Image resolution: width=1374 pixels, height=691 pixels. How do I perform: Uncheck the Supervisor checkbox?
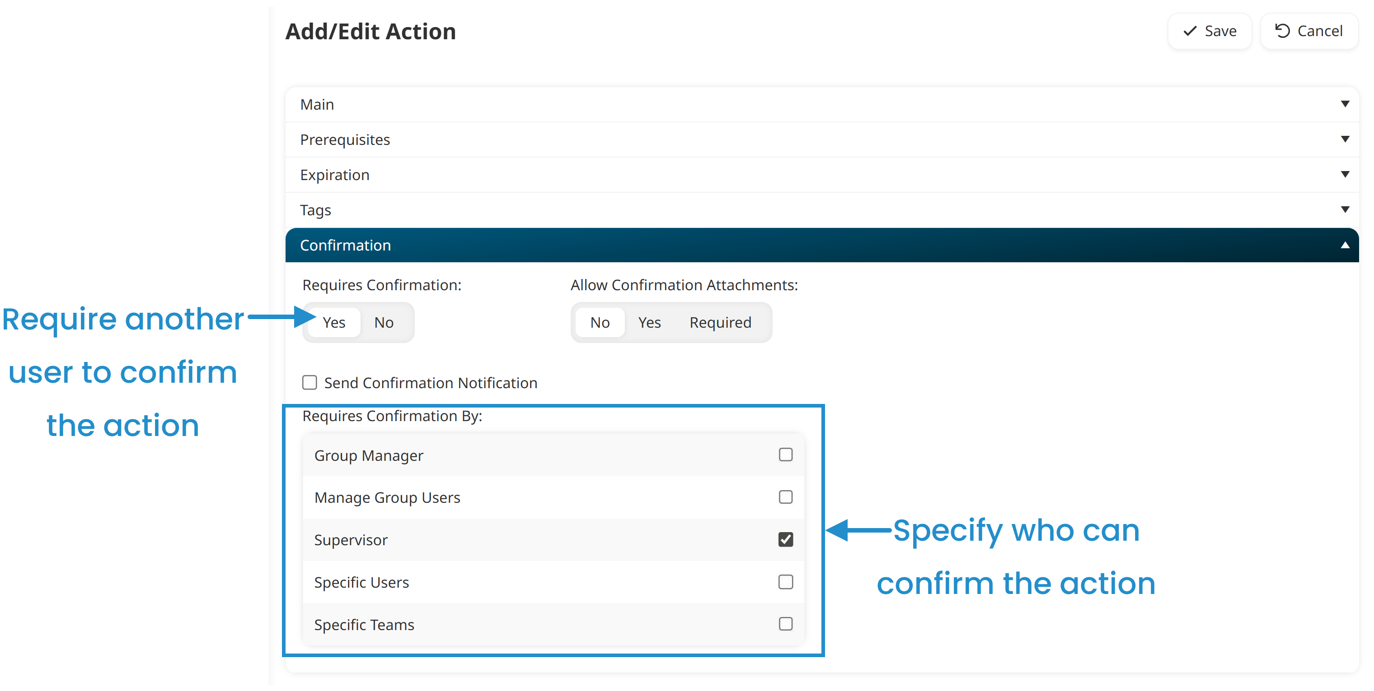[785, 539]
